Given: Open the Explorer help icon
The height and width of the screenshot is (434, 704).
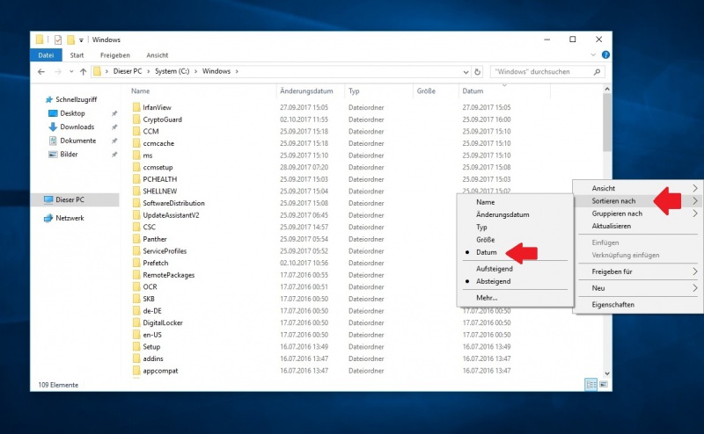Looking at the screenshot, I should pos(605,54).
